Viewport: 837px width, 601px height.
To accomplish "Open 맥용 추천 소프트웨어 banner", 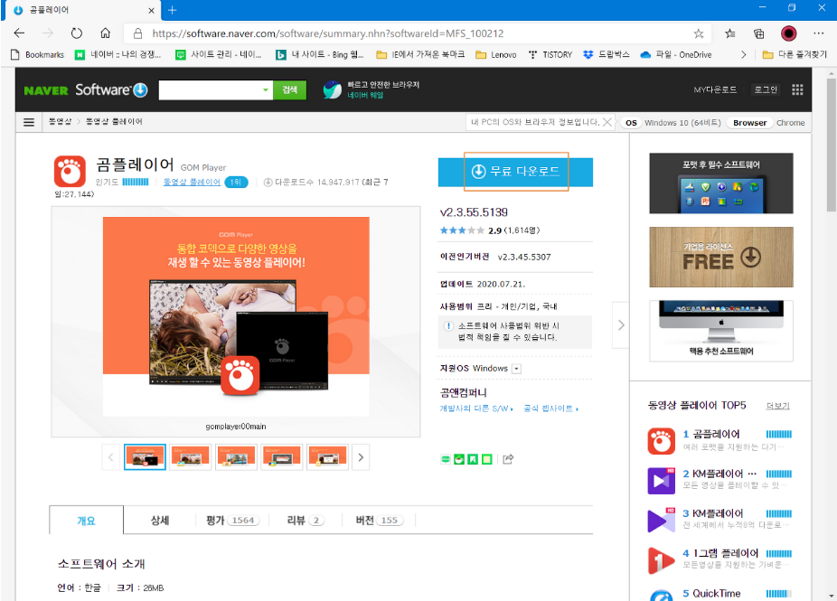I will (721, 331).
